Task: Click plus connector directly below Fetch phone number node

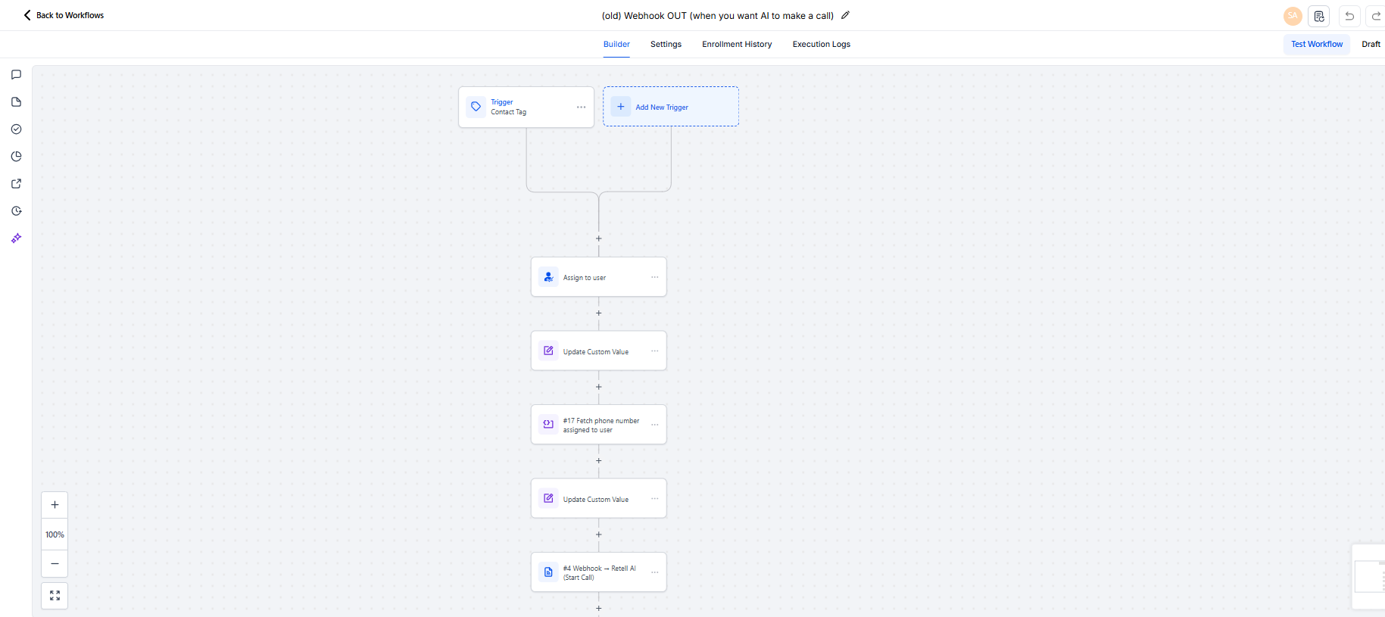Action: pos(599,461)
